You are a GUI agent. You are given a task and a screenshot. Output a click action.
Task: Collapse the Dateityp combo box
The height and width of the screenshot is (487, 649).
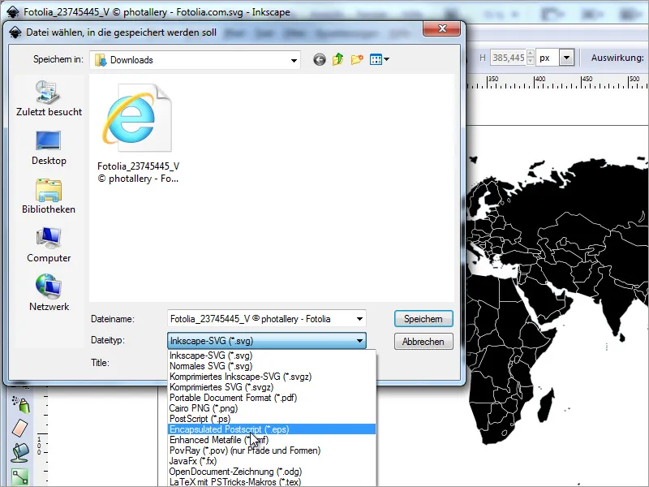tap(359, 341)
